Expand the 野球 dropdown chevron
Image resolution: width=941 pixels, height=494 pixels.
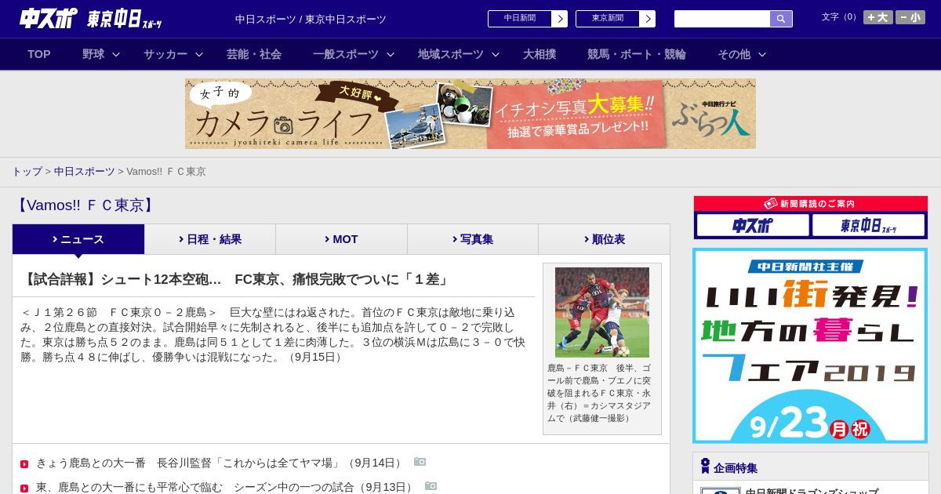tap(116, 54)
